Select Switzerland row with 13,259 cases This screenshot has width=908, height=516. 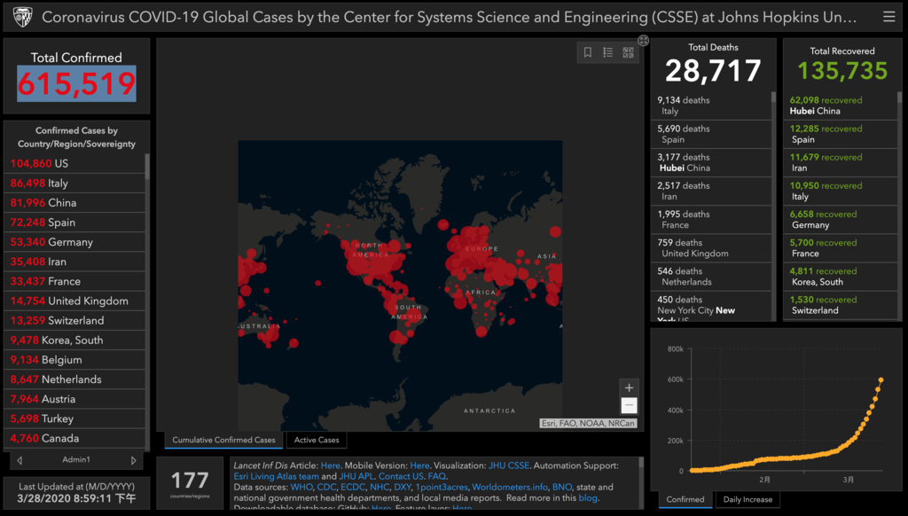[x=74, y=321]
